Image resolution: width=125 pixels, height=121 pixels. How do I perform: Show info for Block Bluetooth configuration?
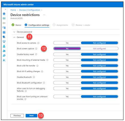point(44,83)
